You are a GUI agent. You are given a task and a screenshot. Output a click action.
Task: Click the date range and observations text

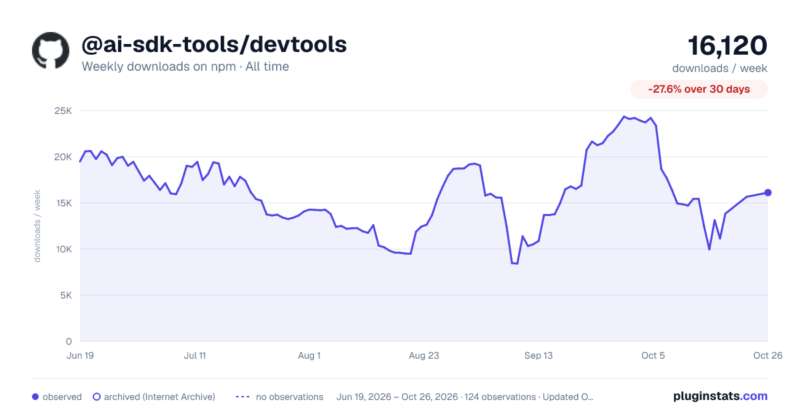465,397
